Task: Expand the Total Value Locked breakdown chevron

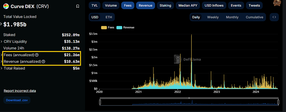Action: pyautogui.click(x=1, y=24)
